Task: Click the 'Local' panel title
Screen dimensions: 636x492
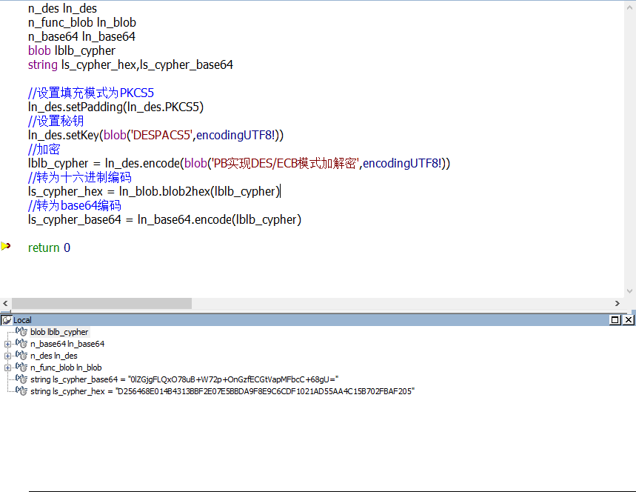Action: click(x=22, y=320)
